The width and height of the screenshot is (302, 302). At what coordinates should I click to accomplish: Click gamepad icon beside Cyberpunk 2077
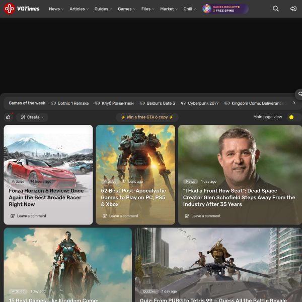184,103
